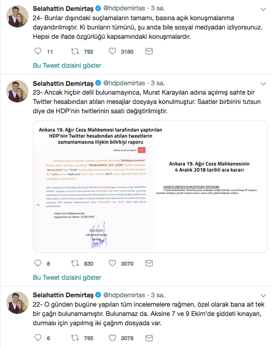The height and width of the screenshot is (348, 272).
Task: Retweet the tweet with 795 retweets
Action: pos(75,338)
